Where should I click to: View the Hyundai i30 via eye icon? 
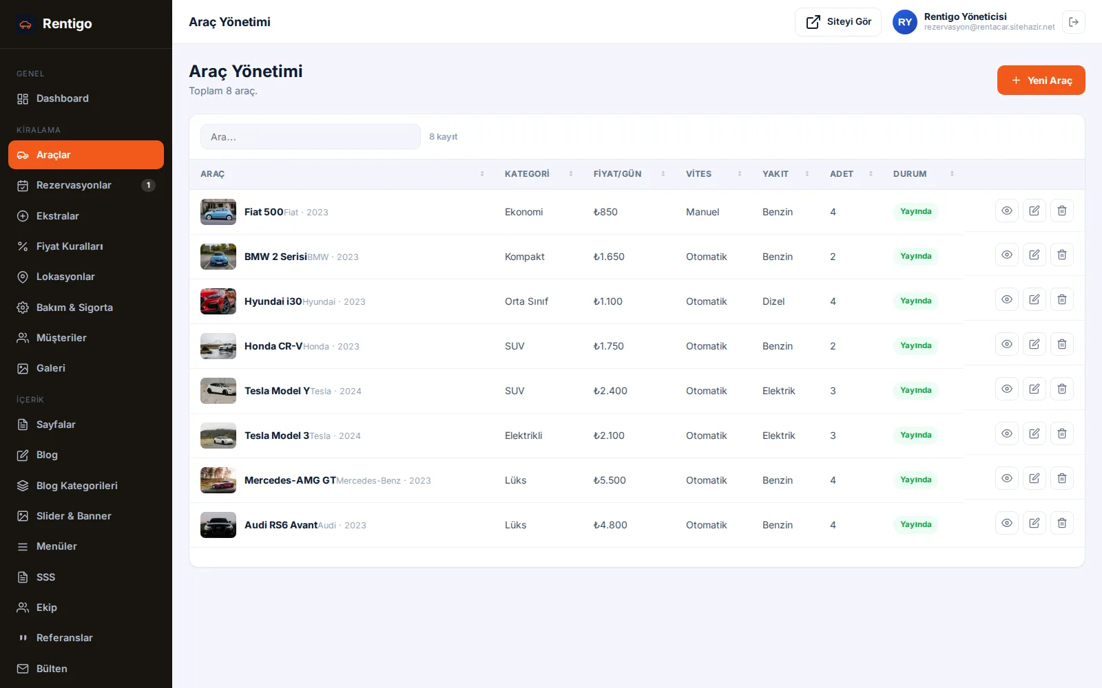1007,300
